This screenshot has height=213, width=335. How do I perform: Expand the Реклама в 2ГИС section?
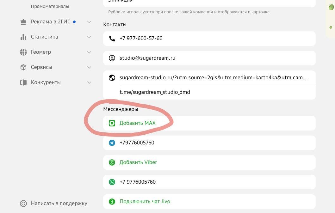89,22
